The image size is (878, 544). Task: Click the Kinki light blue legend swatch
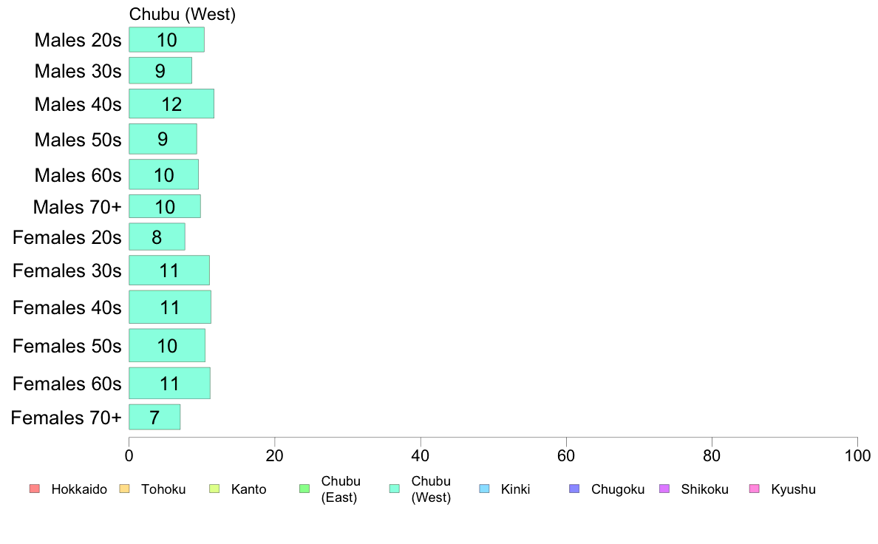tap(484, 489)
